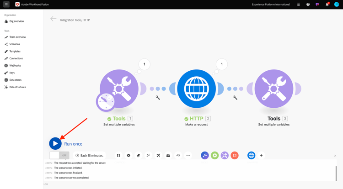
Task: Click the auto-align magic wand icon
Action: tap(148, 155)
